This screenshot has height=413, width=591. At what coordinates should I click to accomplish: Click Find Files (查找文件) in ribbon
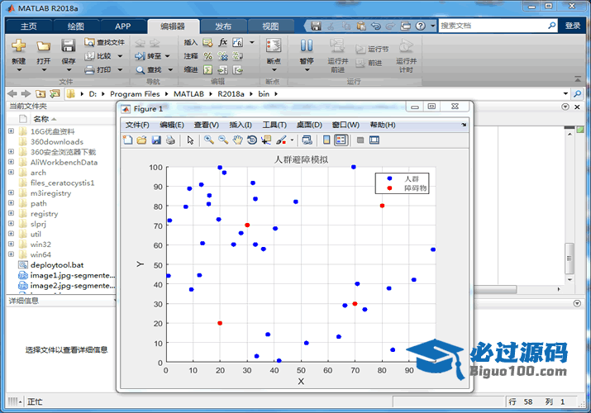pyautogui.click(x=104, y=42)
